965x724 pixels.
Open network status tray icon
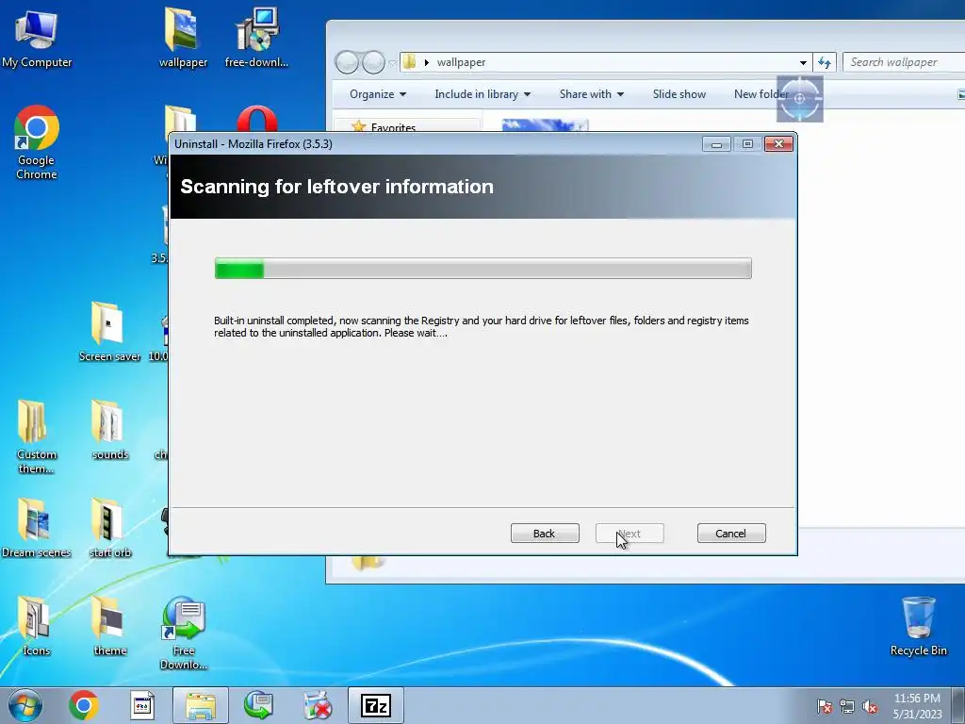point(847,706)
